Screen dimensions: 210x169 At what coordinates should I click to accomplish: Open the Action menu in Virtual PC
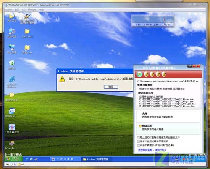[x=9, y=10]
